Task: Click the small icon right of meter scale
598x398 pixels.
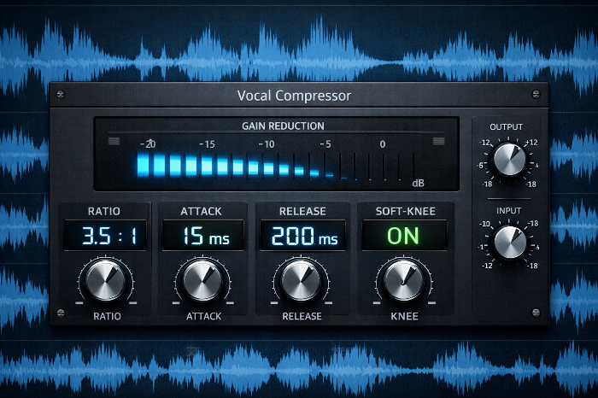Action: tap(438, 142)
